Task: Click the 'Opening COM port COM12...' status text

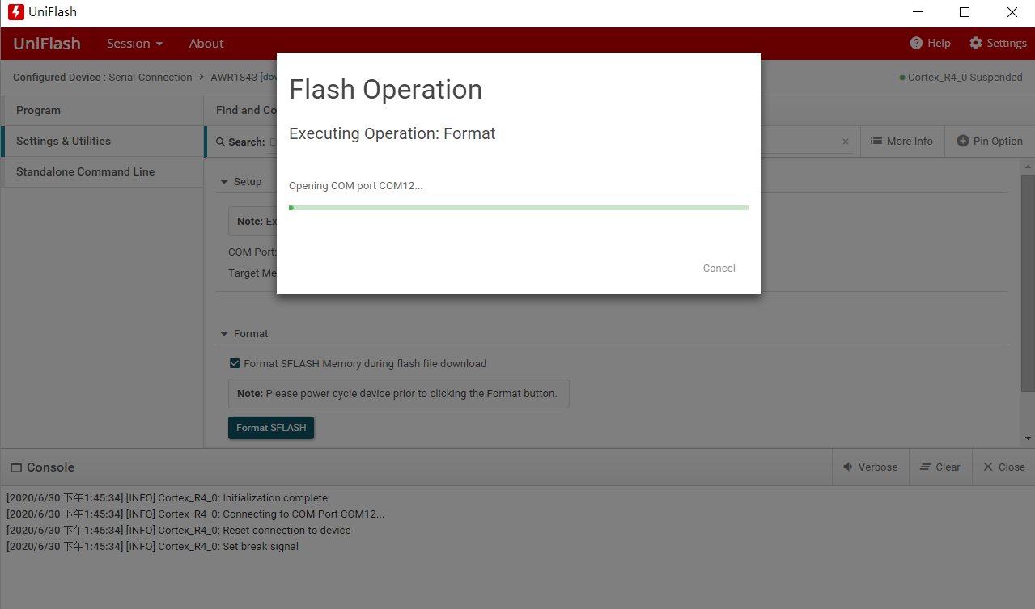Action: [356, 186]
